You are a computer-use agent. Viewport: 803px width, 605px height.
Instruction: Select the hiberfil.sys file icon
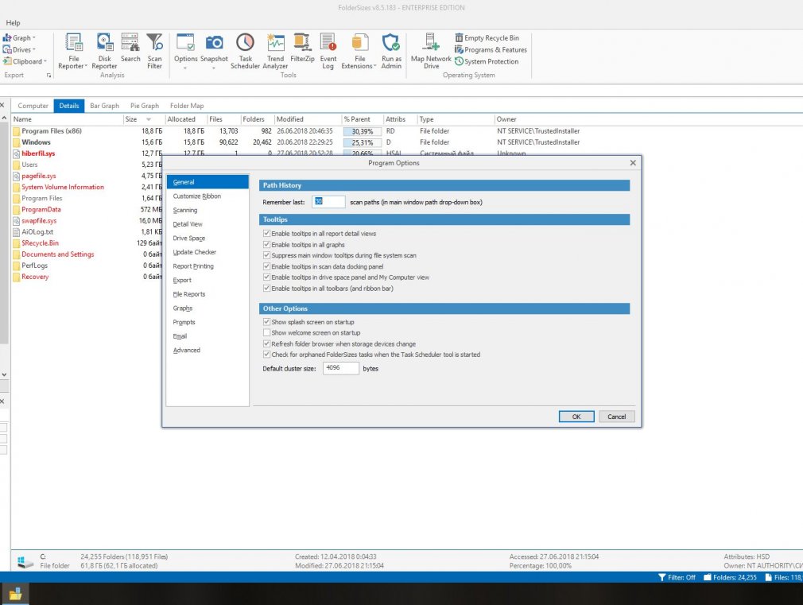(17, 153)
